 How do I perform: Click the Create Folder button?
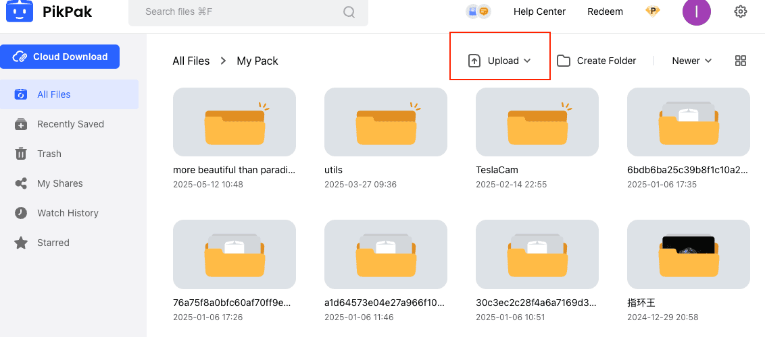coord(596,61)
